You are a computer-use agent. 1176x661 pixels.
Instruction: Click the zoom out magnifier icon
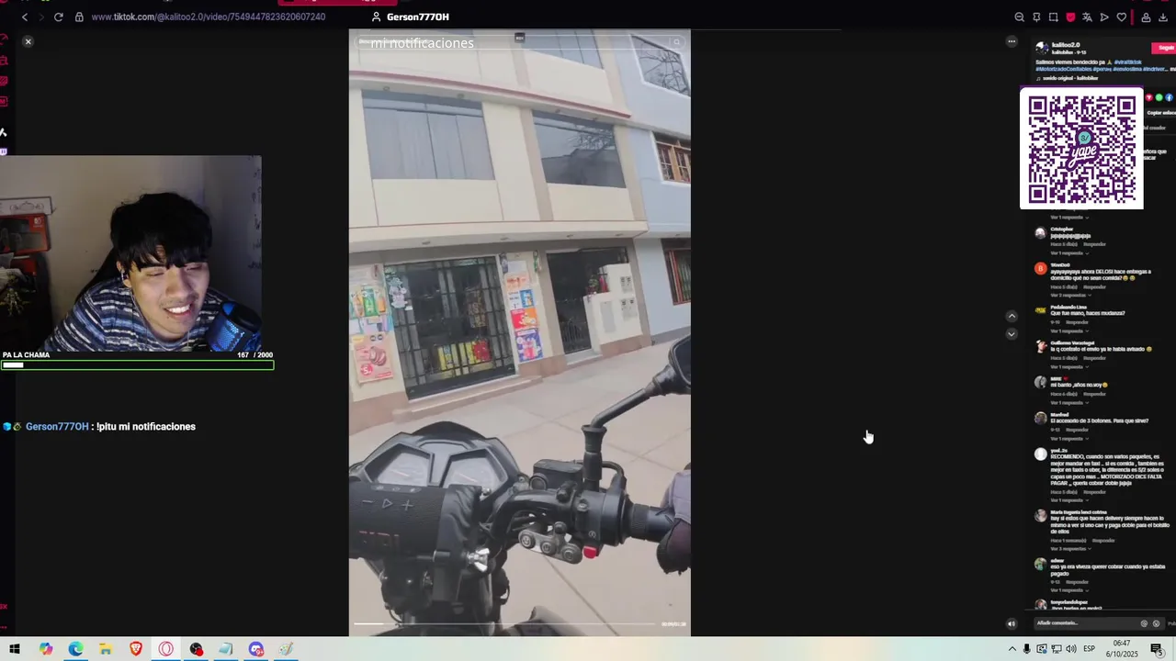coord(1020,17)
